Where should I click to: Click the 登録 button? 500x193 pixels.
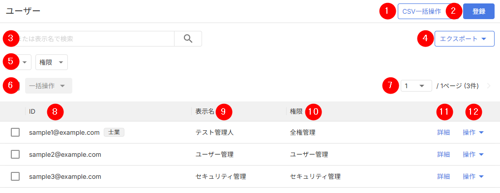point(479,11)
